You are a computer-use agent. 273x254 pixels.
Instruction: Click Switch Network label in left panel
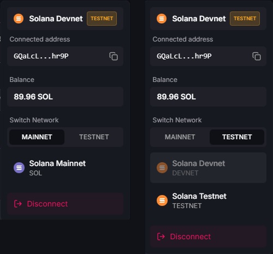coord(34,120)
